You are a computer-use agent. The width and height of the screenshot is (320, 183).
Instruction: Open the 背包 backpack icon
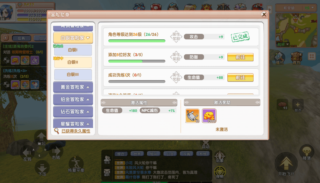coord(297,58)
